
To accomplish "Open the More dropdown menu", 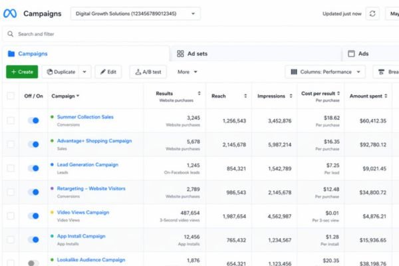I will [188, 72].
